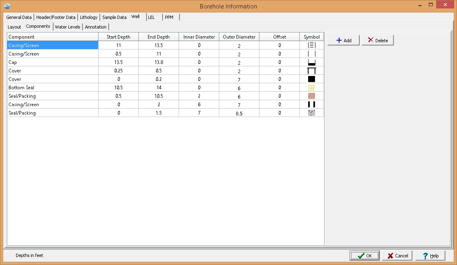Click the solid black Cover symbol
Image resolution: width=457 pixels, height=265 pixels.
tap(311, 79)
